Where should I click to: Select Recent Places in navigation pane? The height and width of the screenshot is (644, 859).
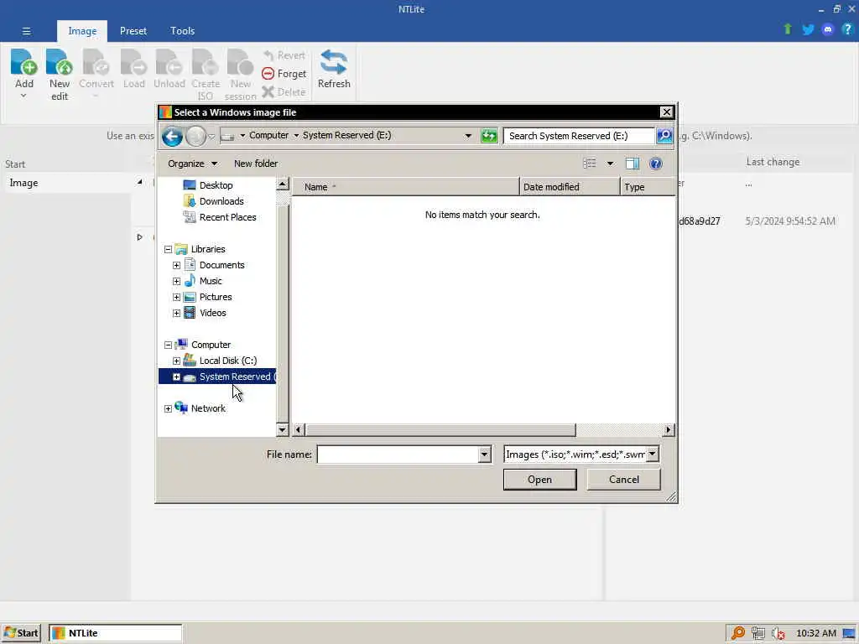[227, 217]
